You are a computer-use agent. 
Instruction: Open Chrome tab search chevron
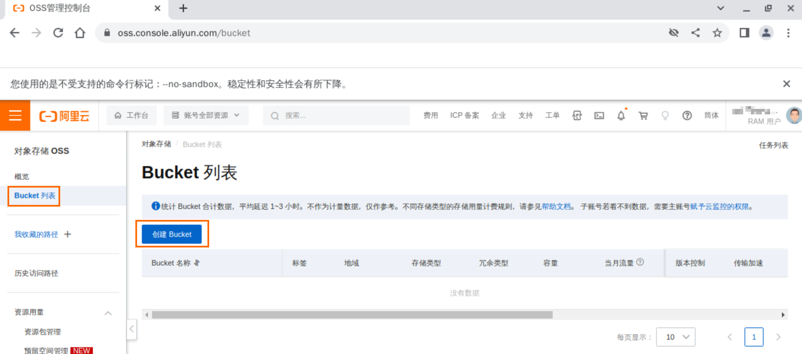(x=720, y=8)
